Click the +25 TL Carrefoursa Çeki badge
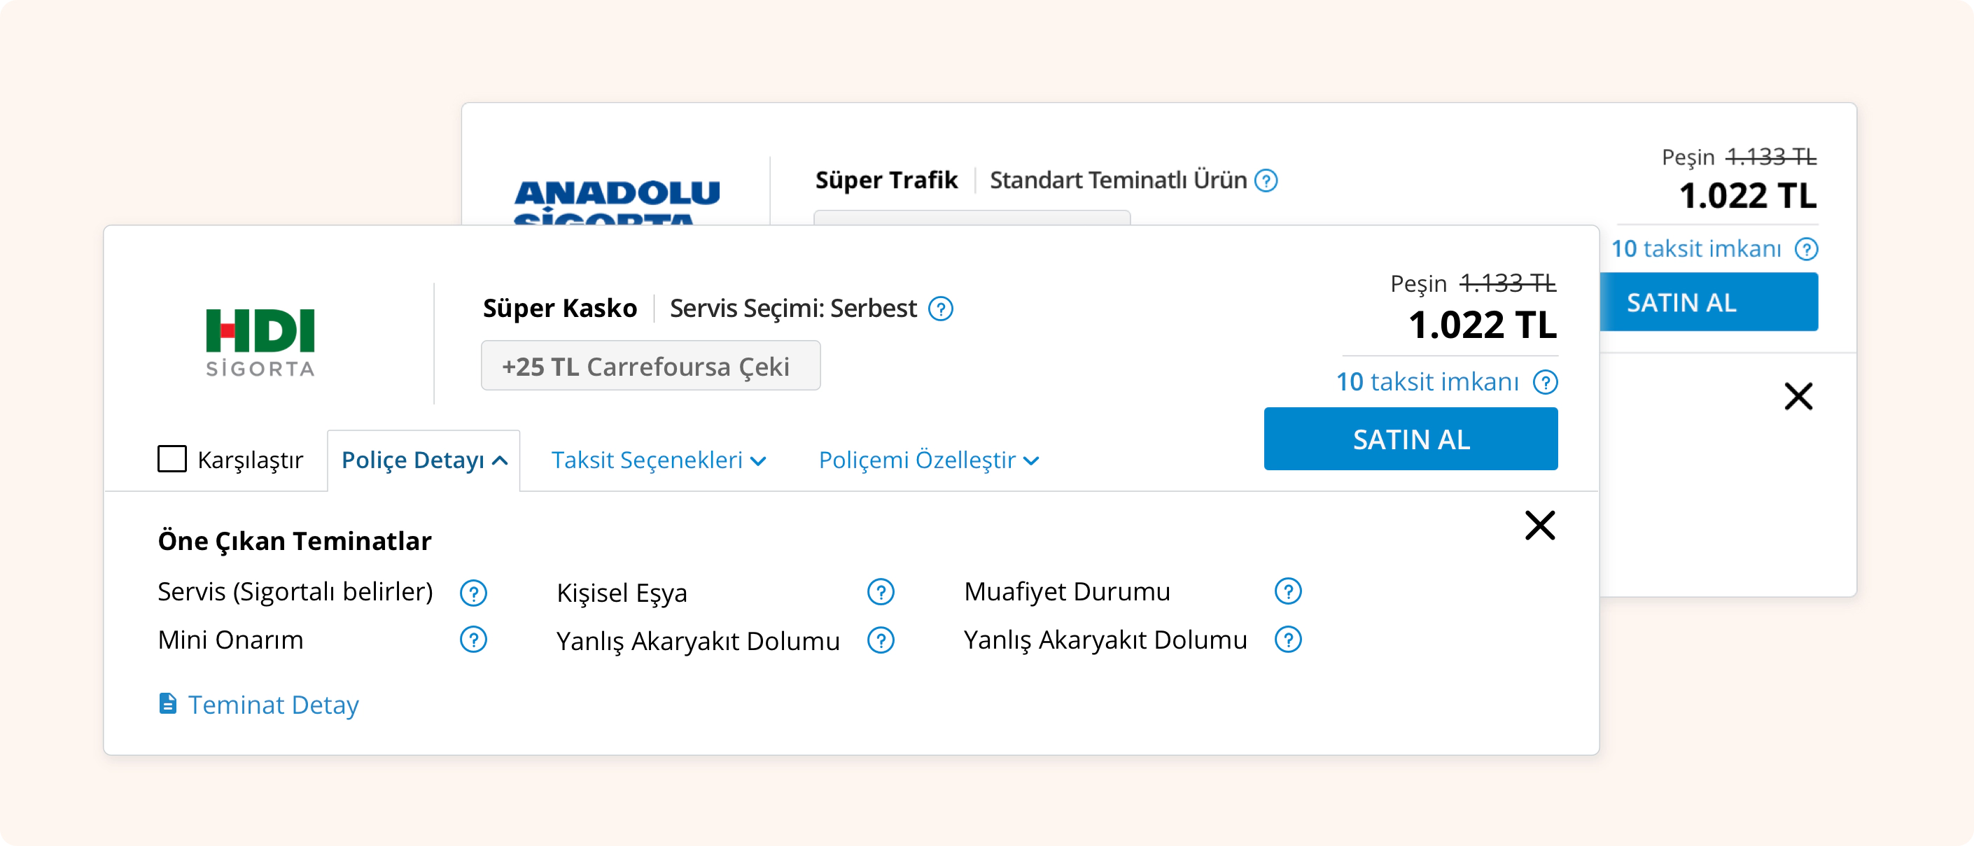Viewport: 1974px width, 846px height. 650,366
